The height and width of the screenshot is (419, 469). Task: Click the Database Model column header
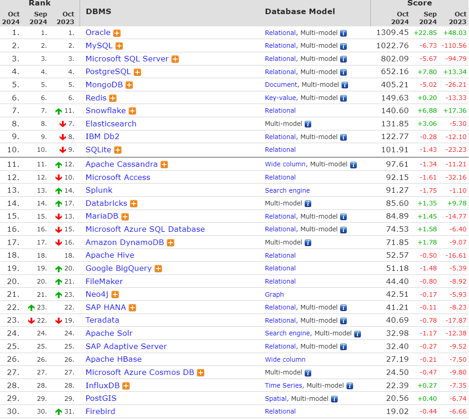300,12
